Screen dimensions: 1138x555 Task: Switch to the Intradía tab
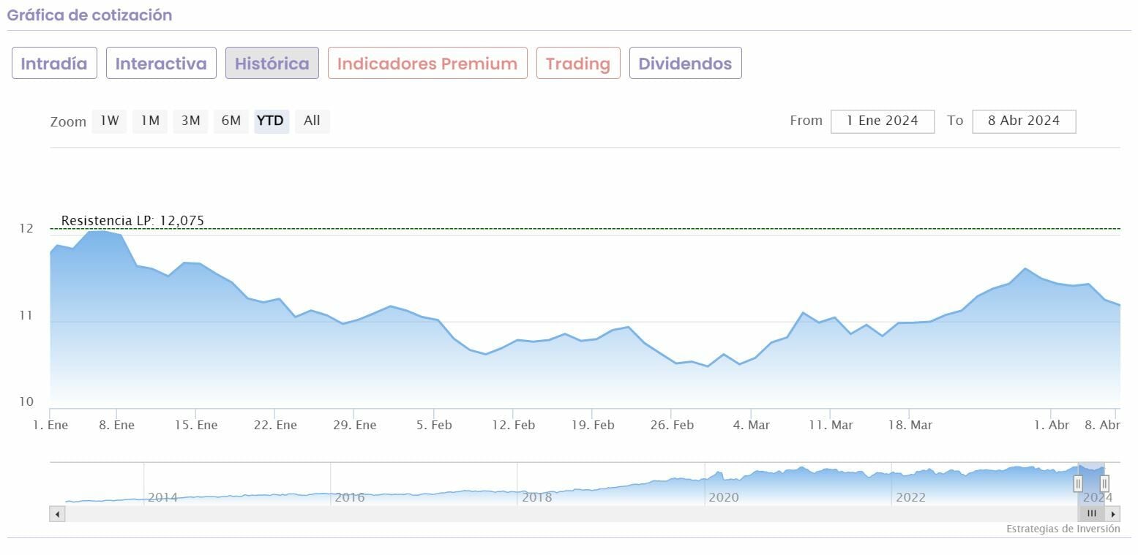[x=54, y=64]
